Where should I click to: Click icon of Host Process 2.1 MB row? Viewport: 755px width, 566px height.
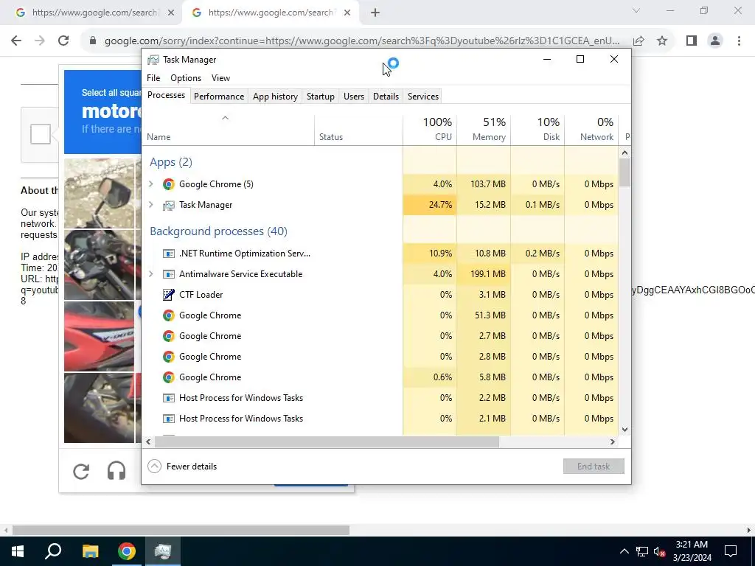coord(169,419)
